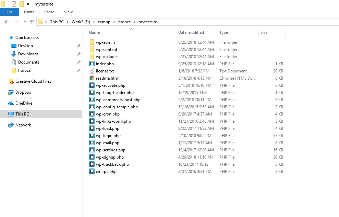Expand the chevron before This PC in address bar
The width and height of the screenshot is (339, 217).
pyautogui.click(x=46, y=22)
